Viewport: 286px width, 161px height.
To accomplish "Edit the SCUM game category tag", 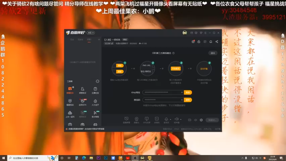I will [109, 43].
